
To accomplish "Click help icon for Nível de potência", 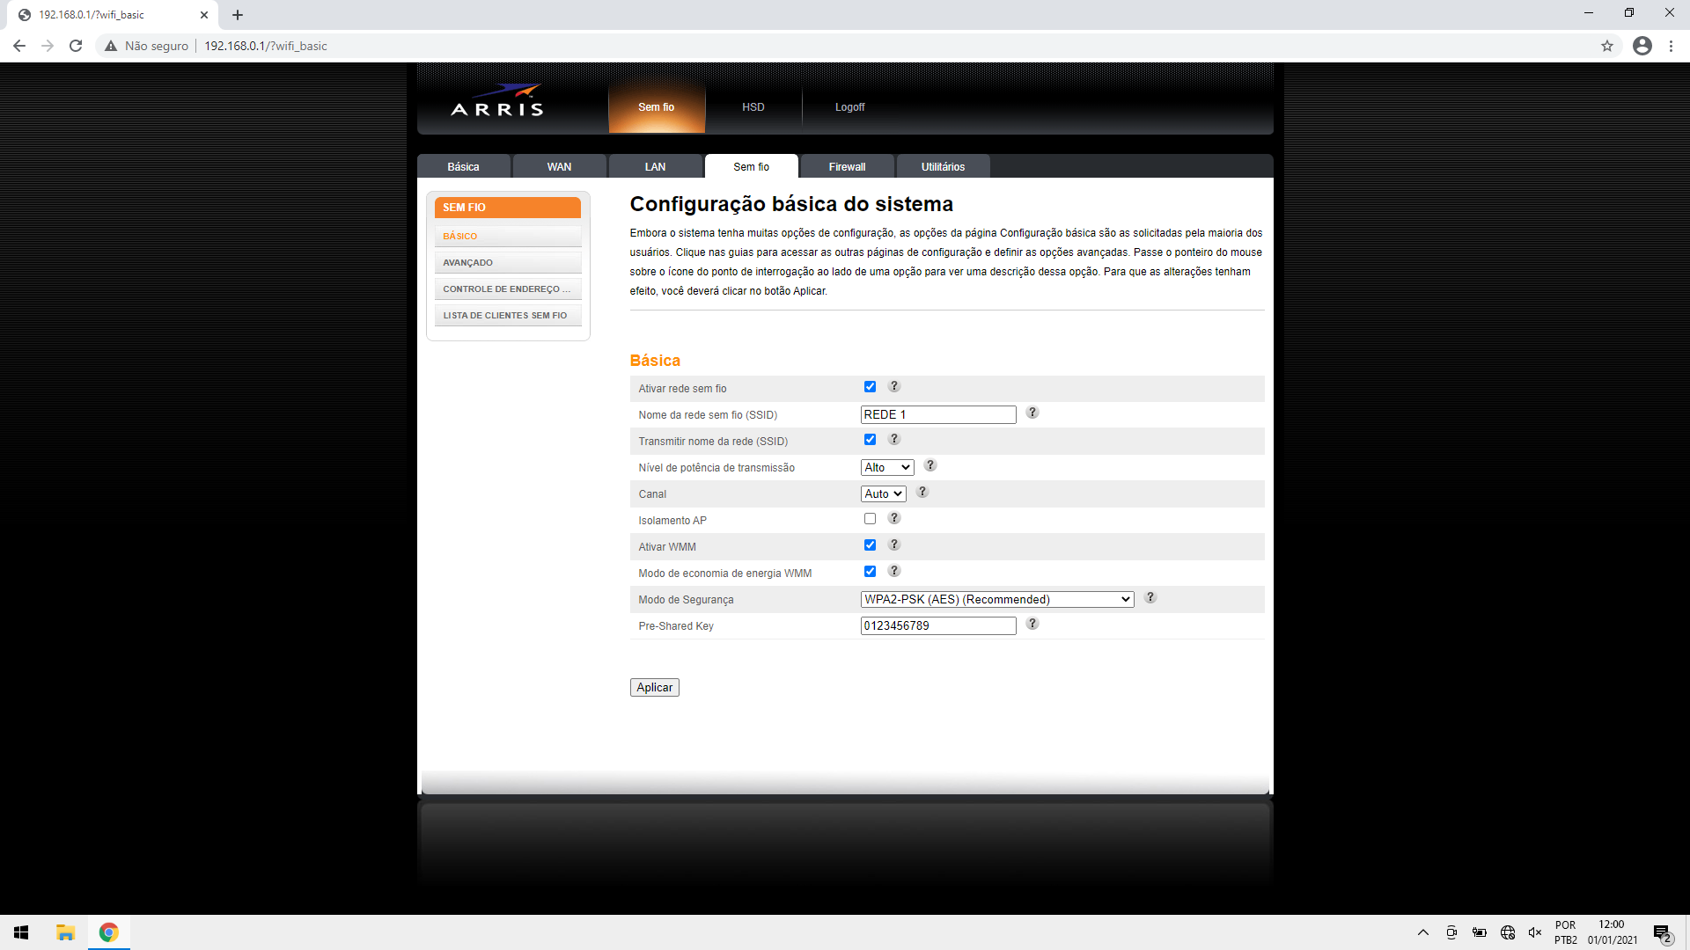I will pyautogui.click(x=930, y=465).
